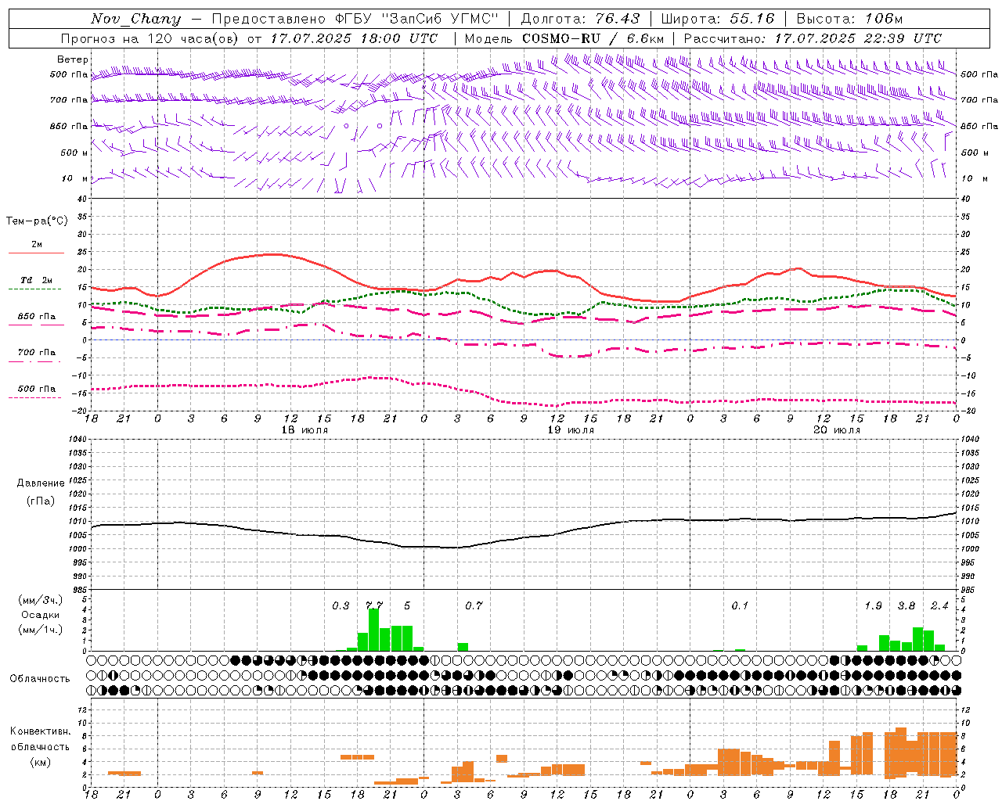This screenshot has width=1002, height=801.
Task: Click the 3.8 precipitation total value
Action: [x=906, y=606]
